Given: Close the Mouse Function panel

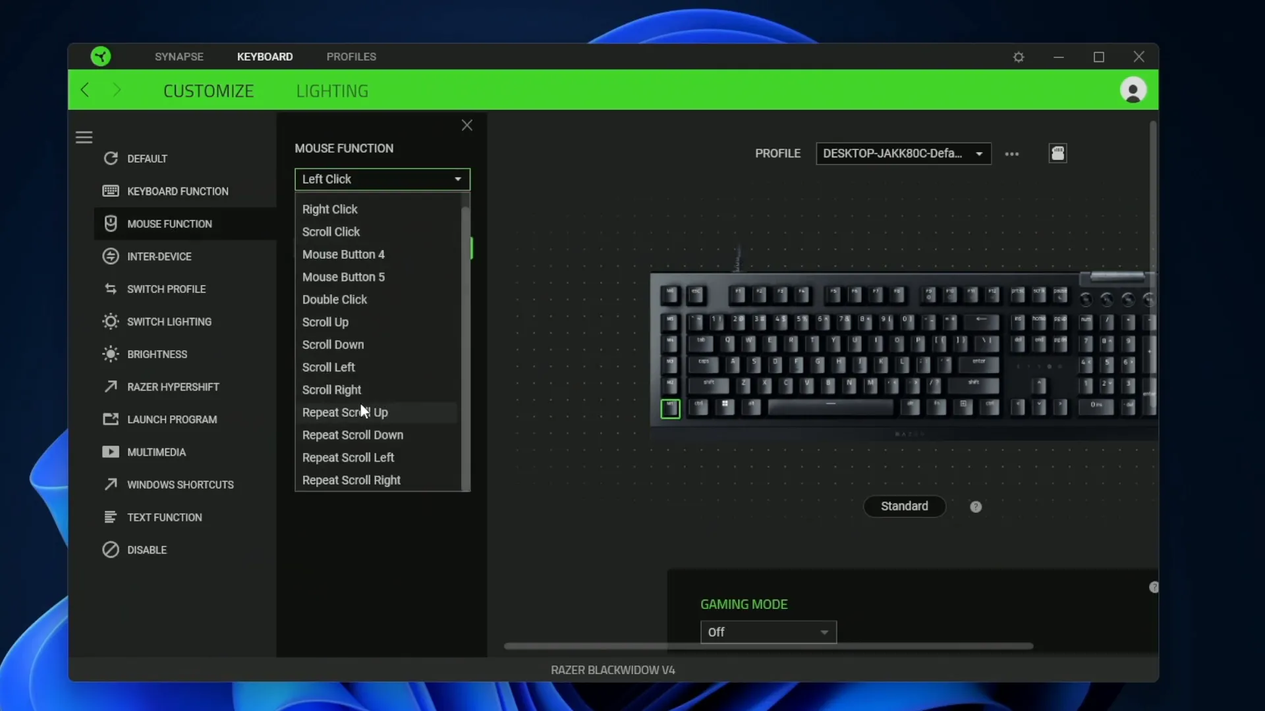Looking at the screenshot, I should click(x=467, y=125).
